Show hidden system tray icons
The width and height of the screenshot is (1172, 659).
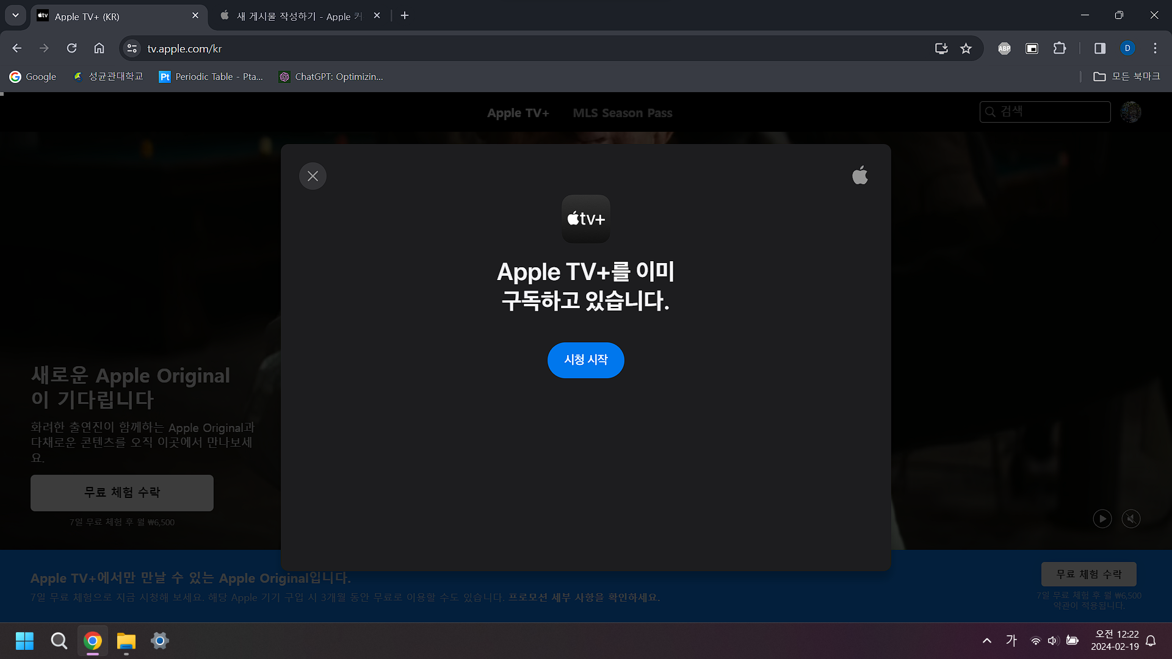(x=986, y=641)
